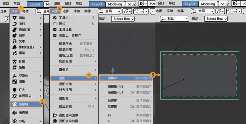Add a Camera (摄像机) from Add menu
Viewport: 246px width, 124px height.
pyautogui.click(x=26, y=104)
